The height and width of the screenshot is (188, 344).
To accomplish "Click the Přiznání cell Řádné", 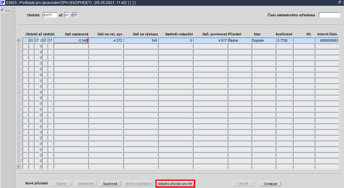I will [x=240, y=40].
